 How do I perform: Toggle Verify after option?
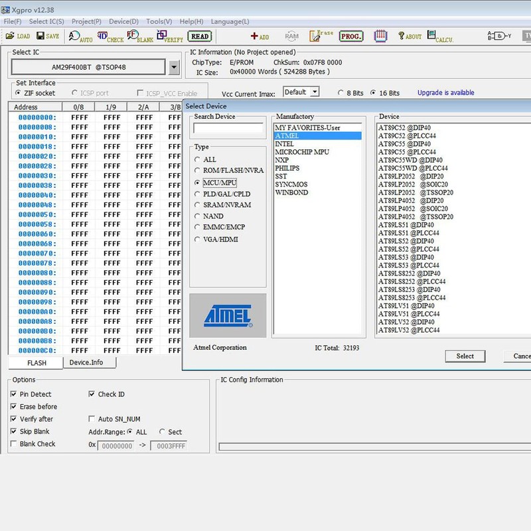32,419
